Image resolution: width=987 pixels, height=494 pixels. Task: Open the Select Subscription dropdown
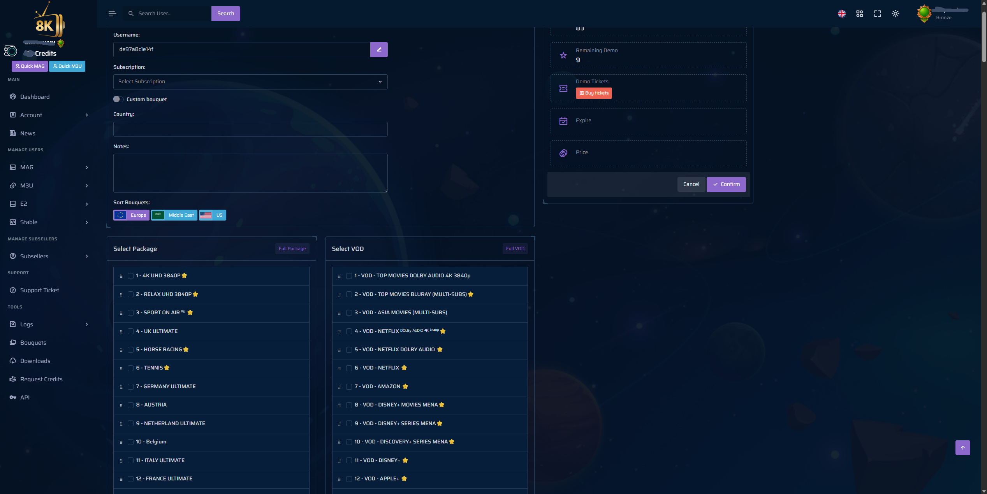coord(250,82)
